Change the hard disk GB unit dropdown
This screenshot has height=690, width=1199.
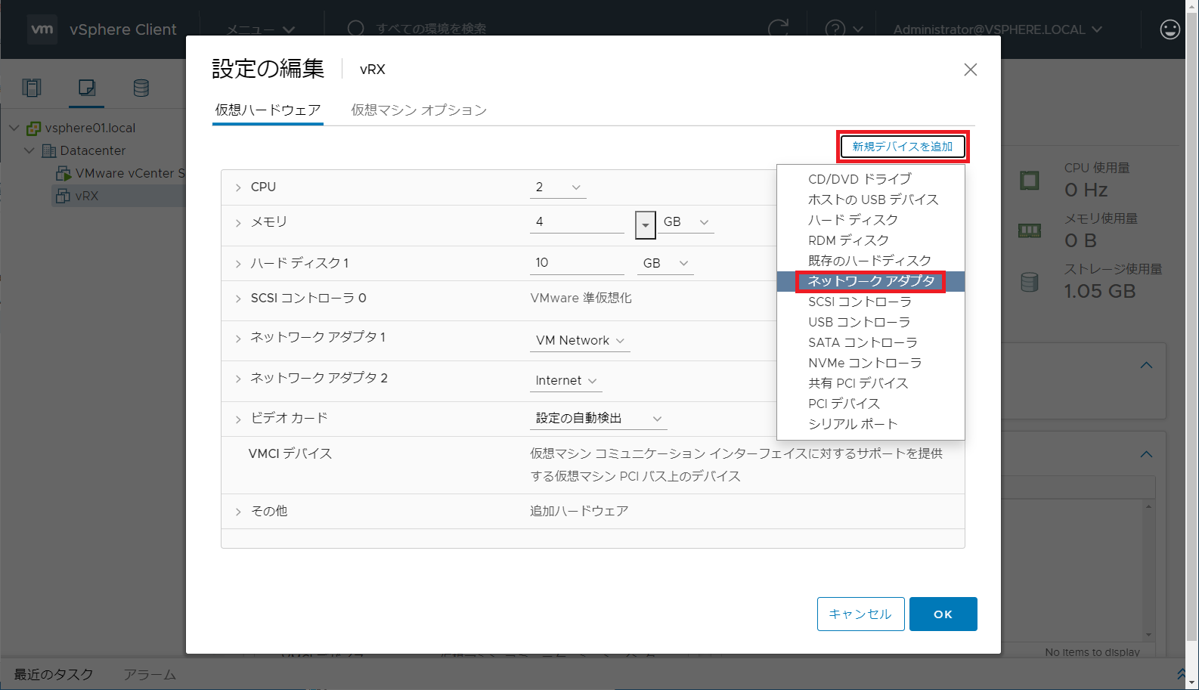pos(666,263)
